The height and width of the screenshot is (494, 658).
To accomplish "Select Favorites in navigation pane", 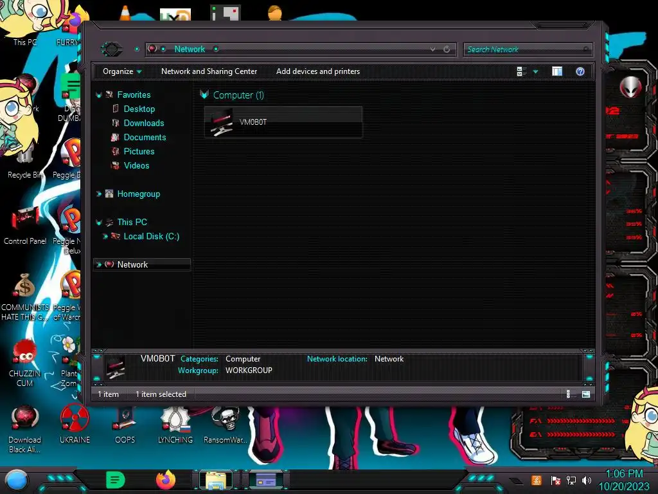I will pyautogui.click(x=134, y=95).
